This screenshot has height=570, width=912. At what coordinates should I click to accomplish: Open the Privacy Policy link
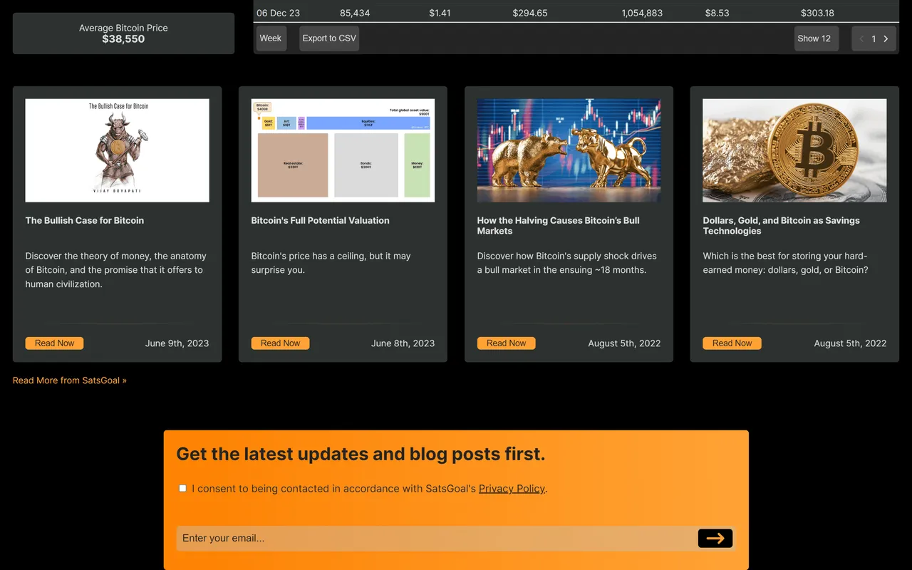pos(512,489)
